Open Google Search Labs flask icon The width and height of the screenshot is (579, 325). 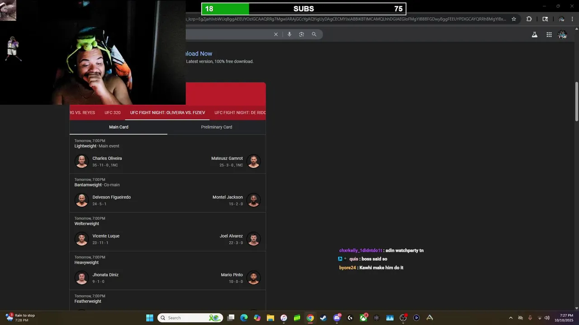pyautogui.click(x=535, y=34)
